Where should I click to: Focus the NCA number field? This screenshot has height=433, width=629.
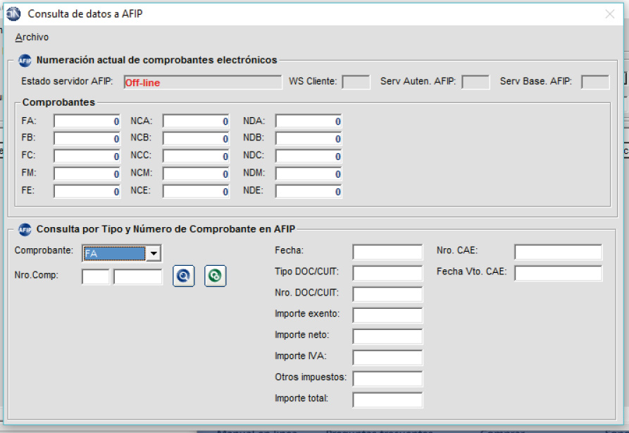(196, 121)
